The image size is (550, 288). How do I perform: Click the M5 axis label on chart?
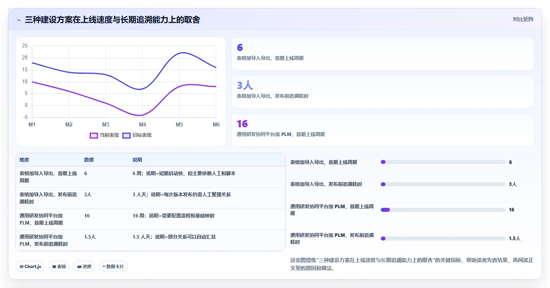point(179,125)
